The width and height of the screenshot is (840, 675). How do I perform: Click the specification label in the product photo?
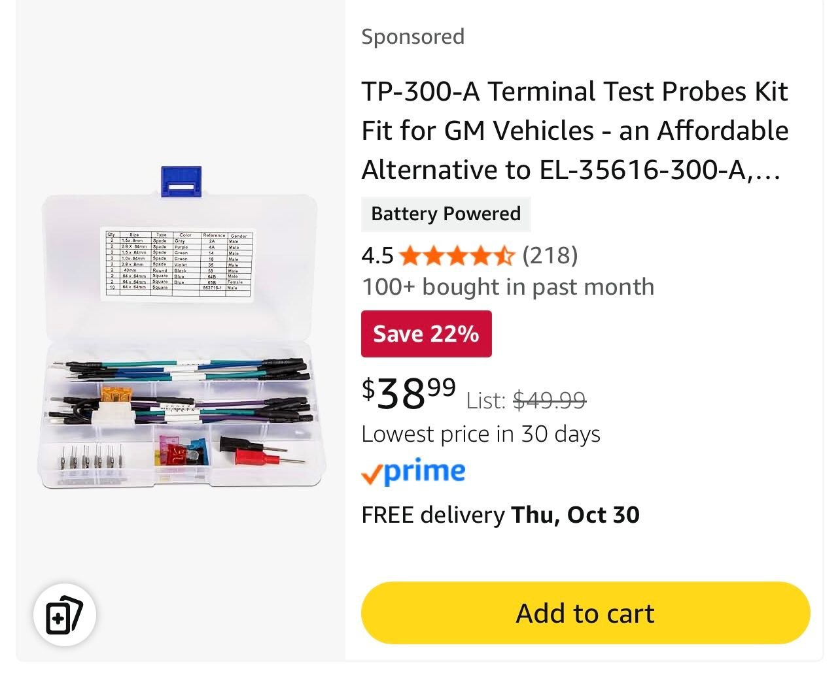coord(177,265)
